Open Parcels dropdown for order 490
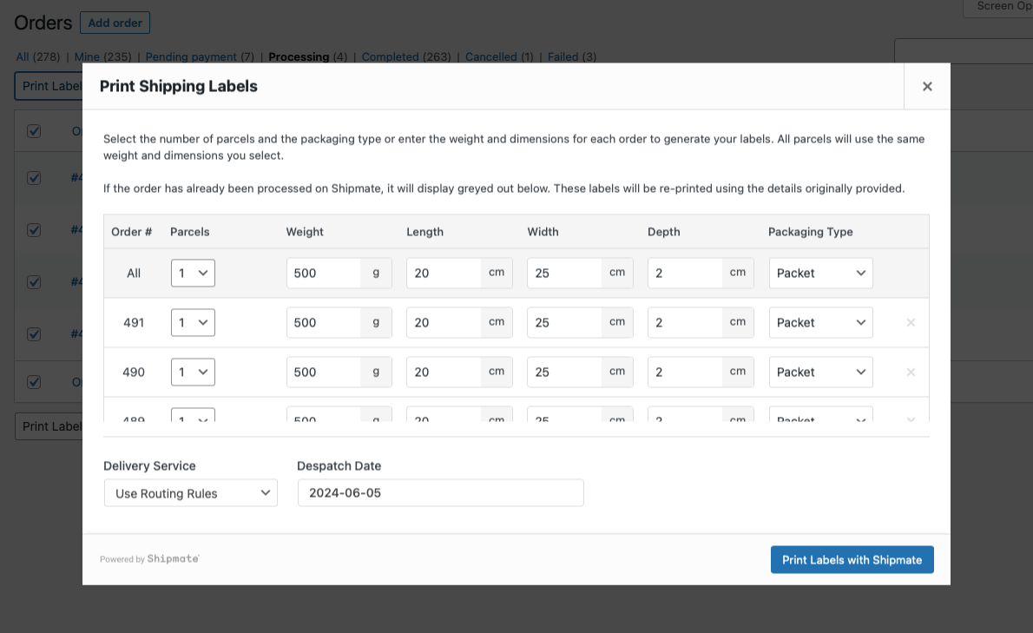 [x=193, y=373]
